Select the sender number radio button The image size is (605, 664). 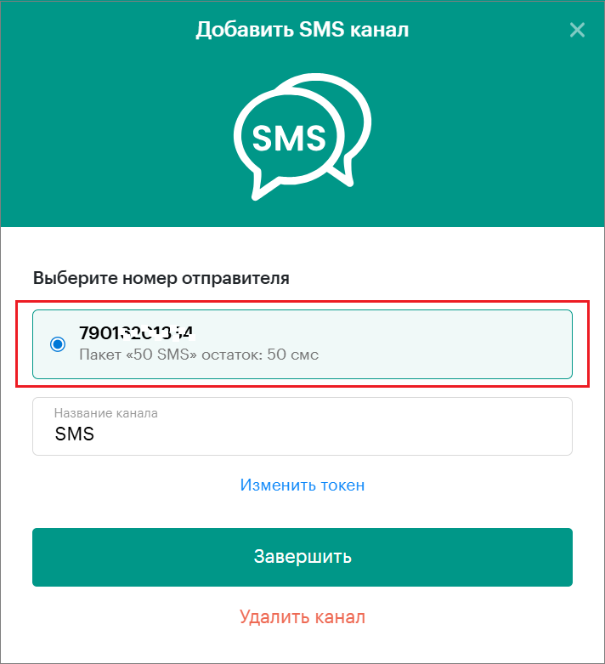[x=58, y=343]
